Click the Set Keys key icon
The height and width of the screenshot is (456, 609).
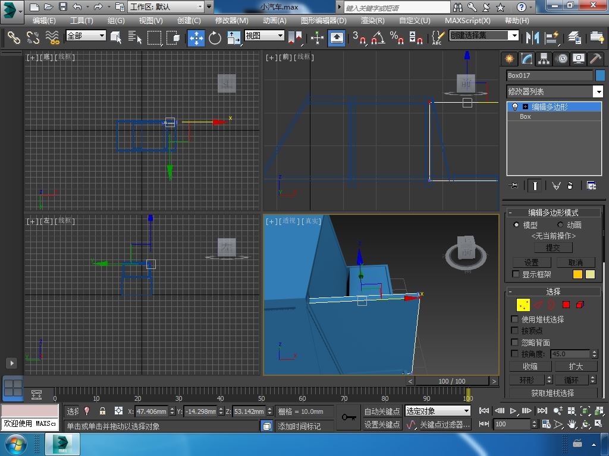point(349,417)
